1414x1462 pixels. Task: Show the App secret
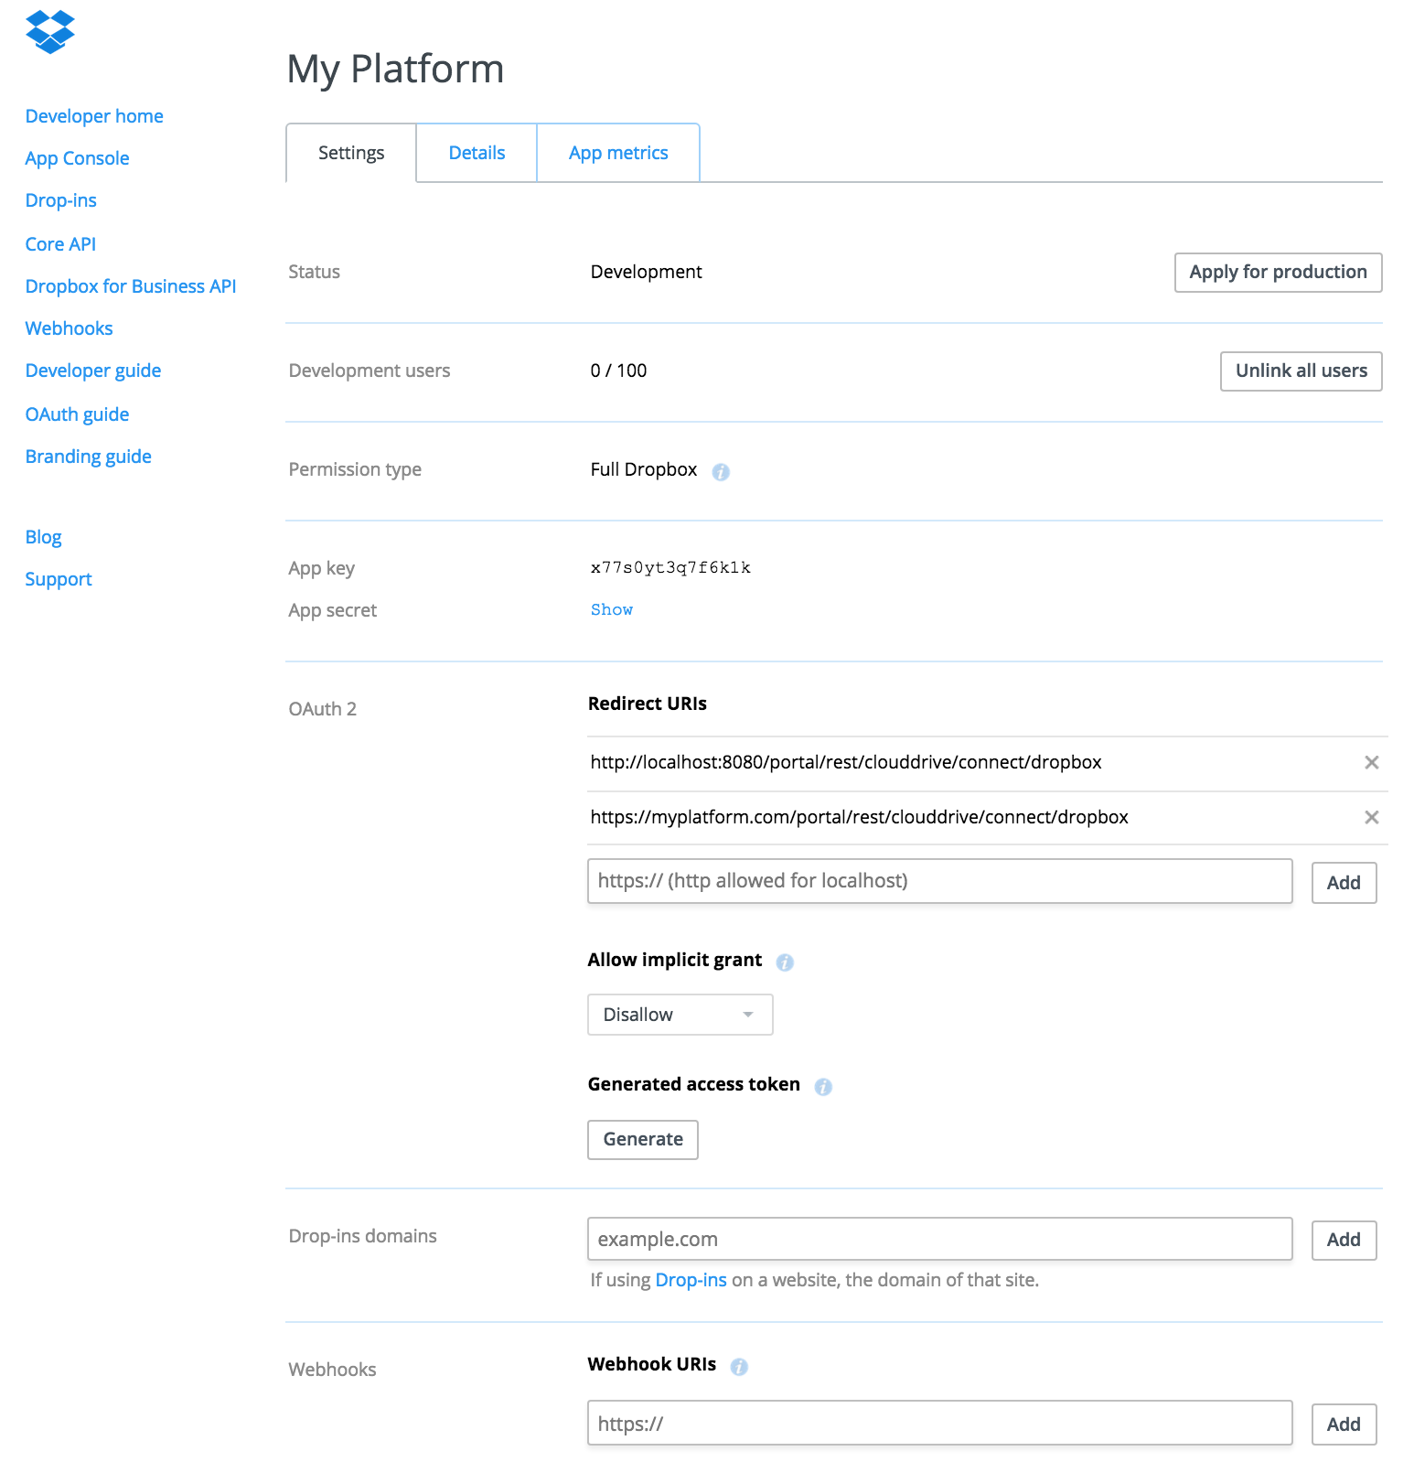tap(612, 609)
